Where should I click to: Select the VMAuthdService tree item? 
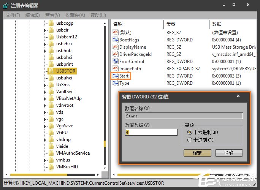(73, 153)
